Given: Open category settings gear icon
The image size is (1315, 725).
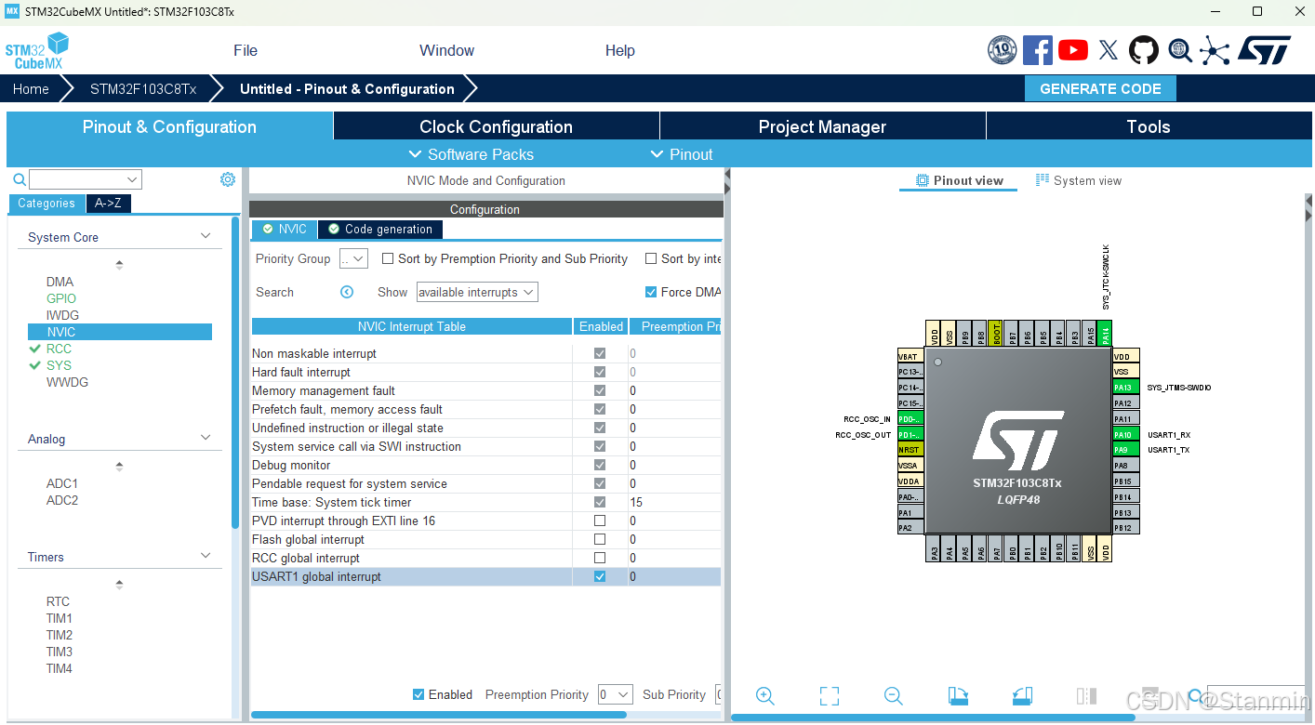Looking at the screenshot, I should tap(228, 179).
